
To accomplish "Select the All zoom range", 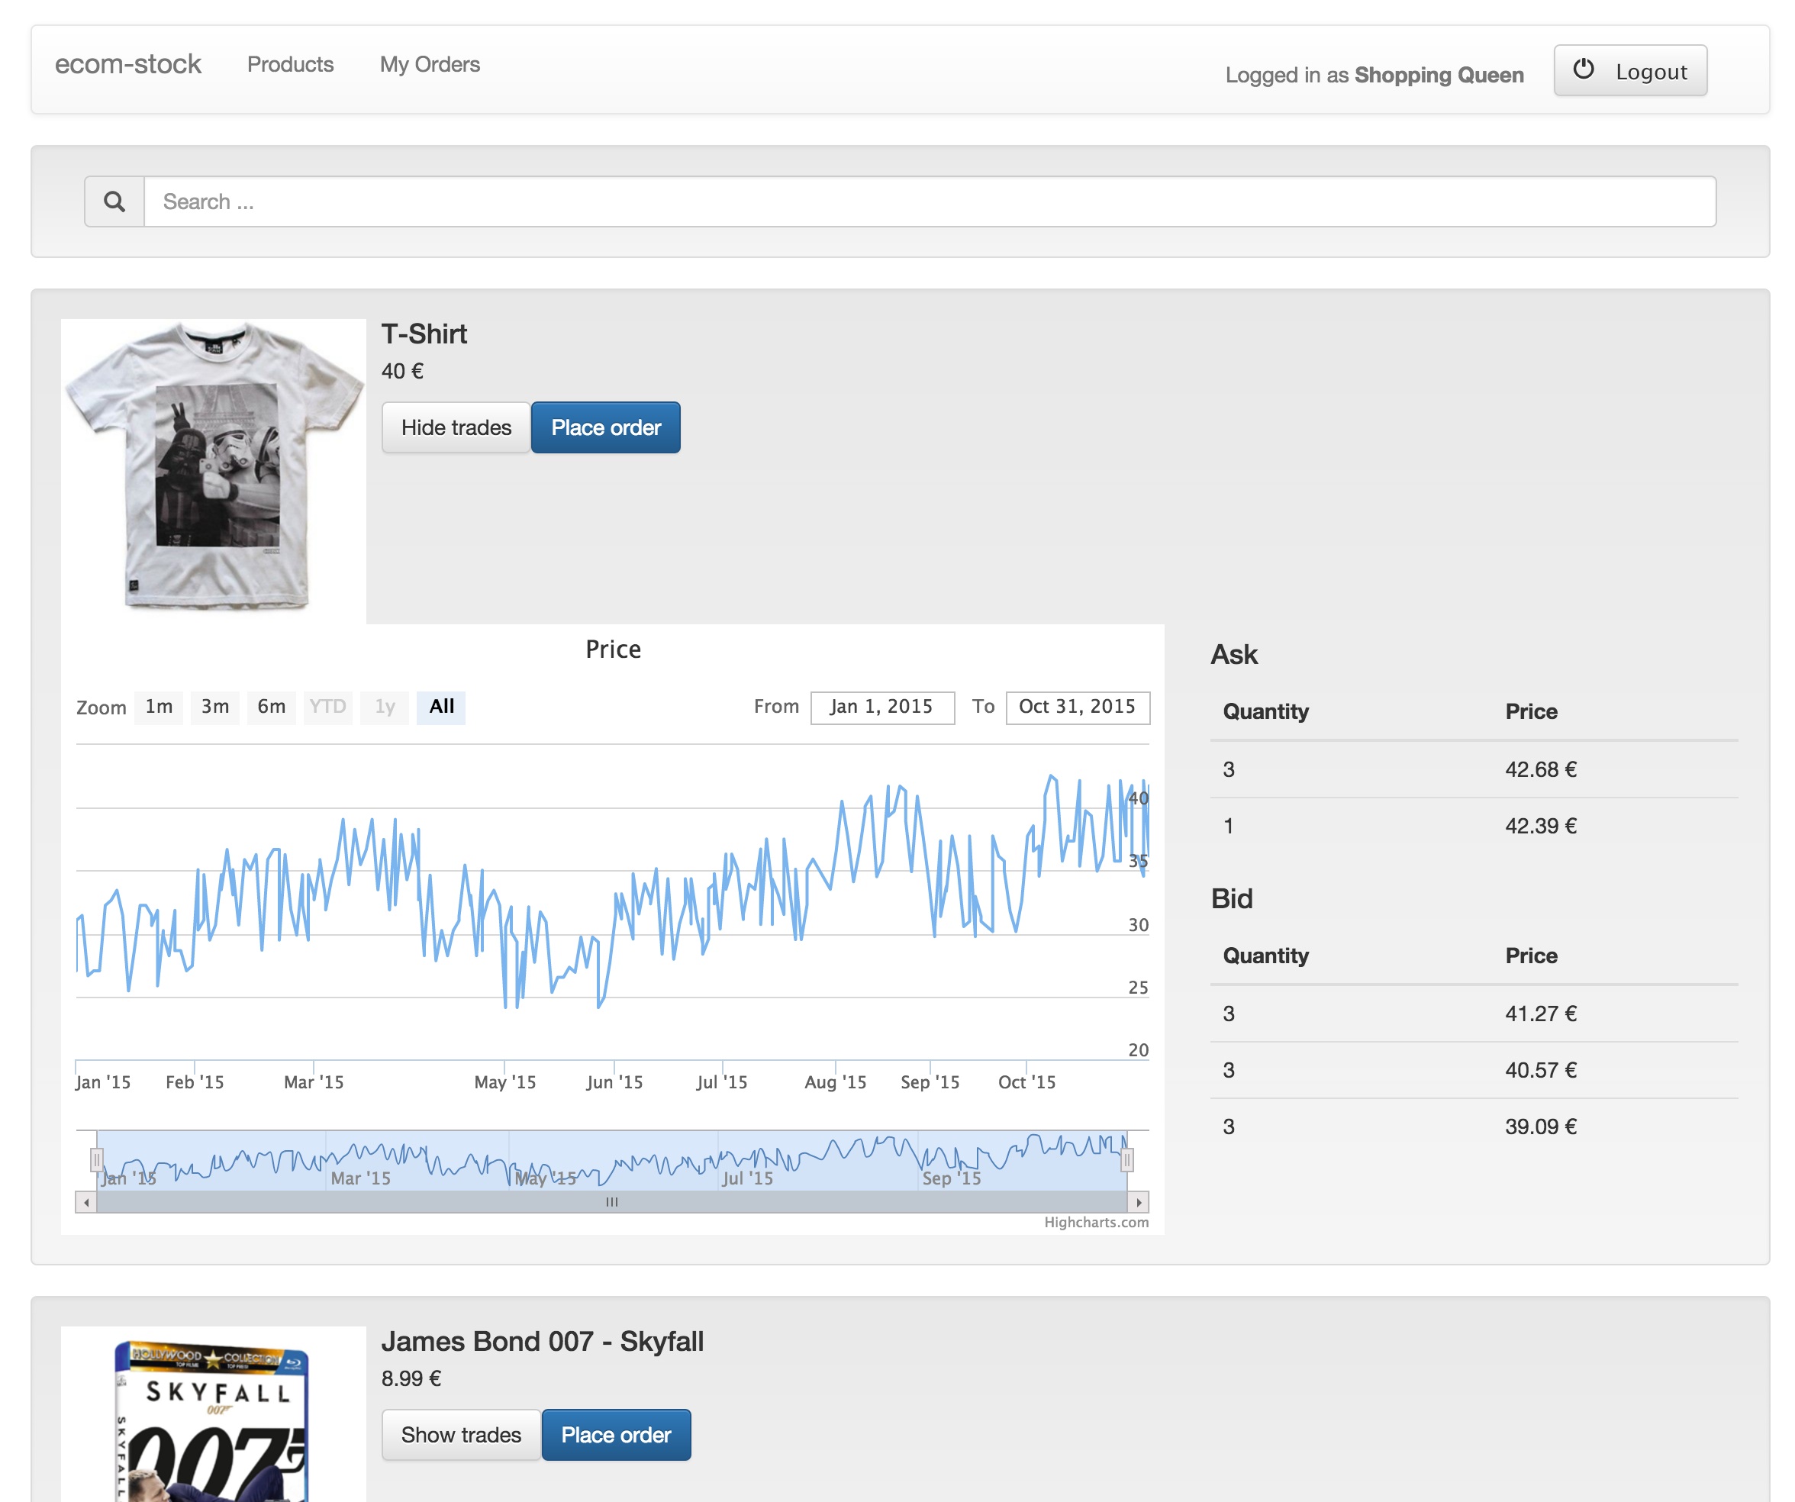I will pos(441,707).
